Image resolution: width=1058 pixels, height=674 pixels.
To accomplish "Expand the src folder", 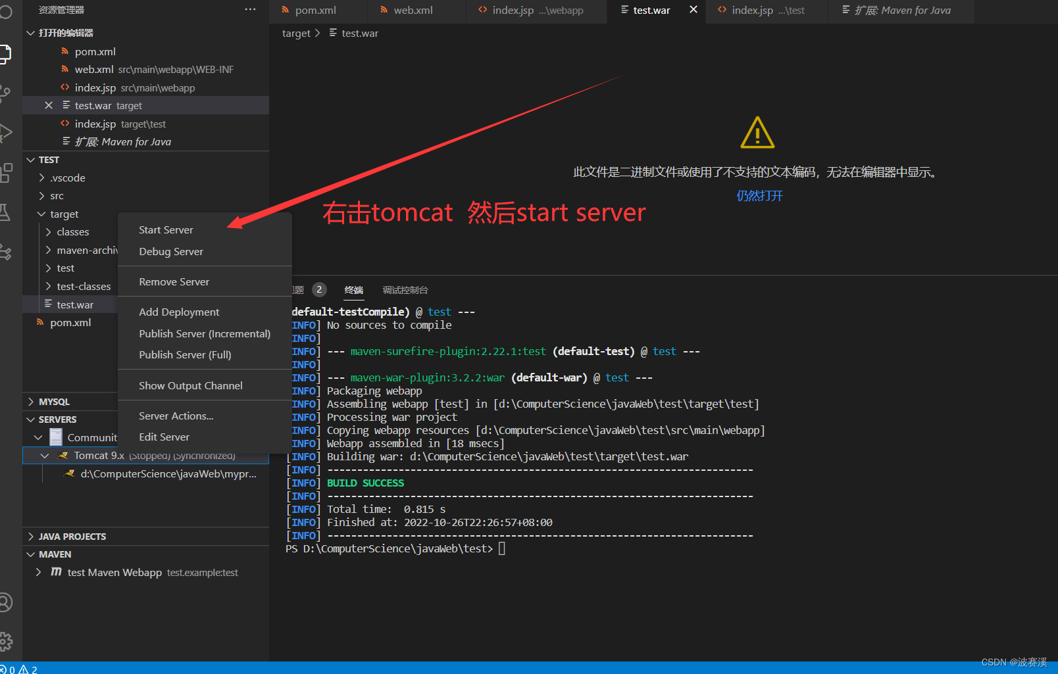I will click(x=42, y=196).
